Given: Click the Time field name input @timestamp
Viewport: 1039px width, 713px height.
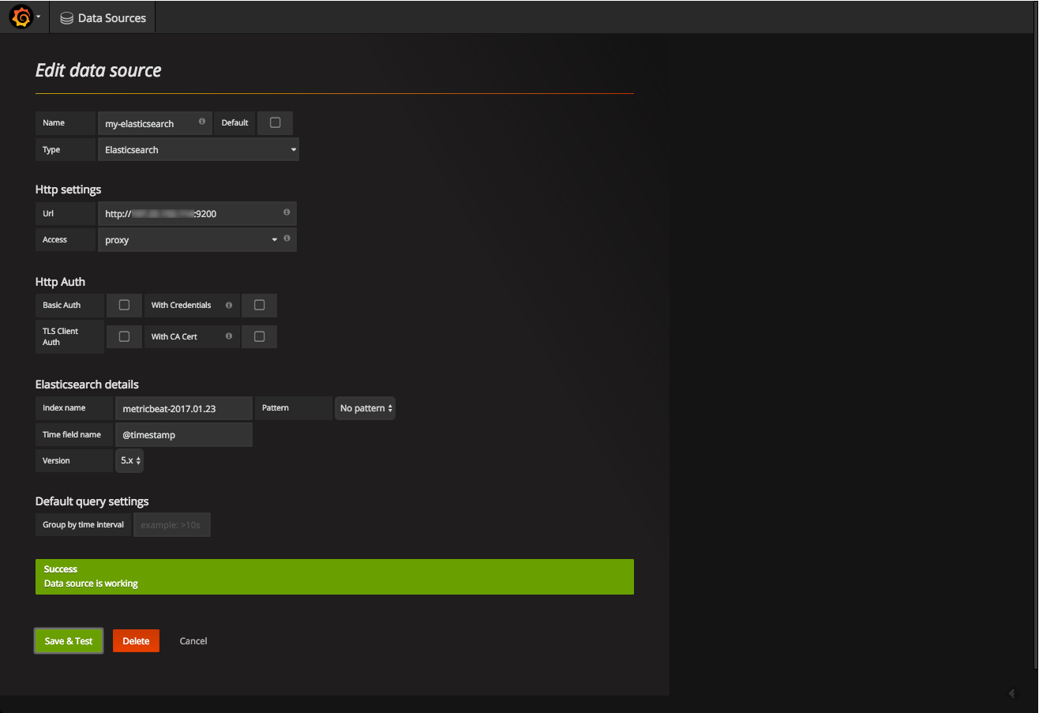Looking at the screenshot, I should pyautogui.click(x=184, y=434).
